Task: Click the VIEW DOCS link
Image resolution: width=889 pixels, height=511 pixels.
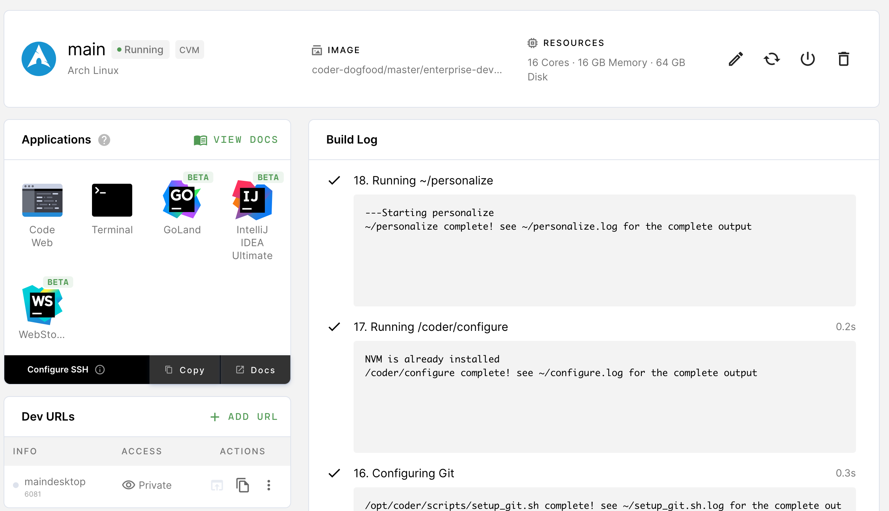Action: [236, 140]
